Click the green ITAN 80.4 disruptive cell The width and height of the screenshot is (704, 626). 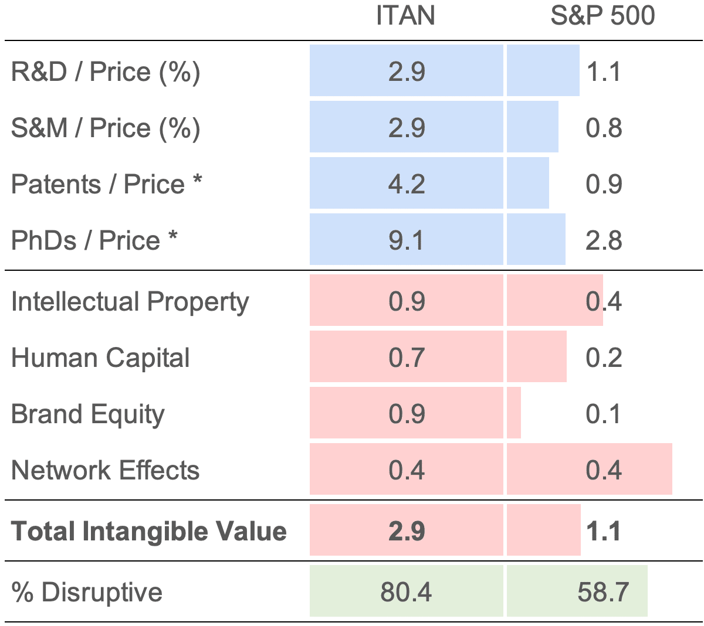(407, 592)
